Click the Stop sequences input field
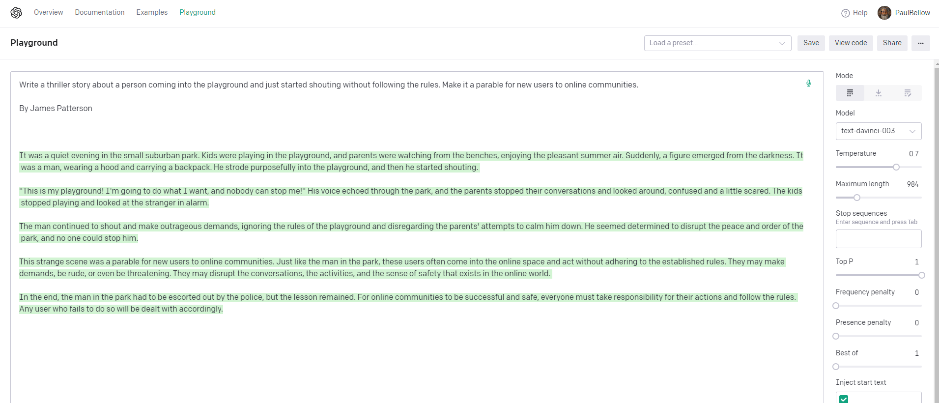This screenshot has width=939, height=403. [x=879, y=239]
